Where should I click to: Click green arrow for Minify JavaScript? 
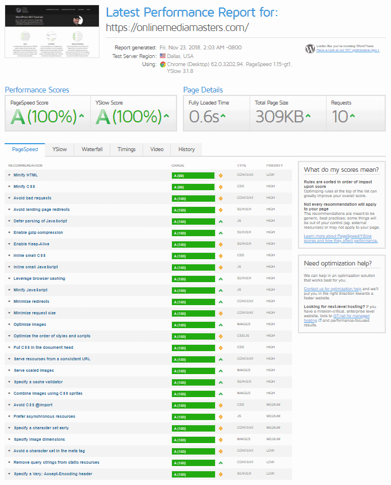point(221,290)
